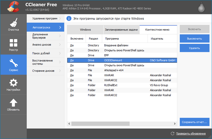This screenshot has height=139, width=212.
Task: Select Folder row WinRAR32
Action: coord(122,95)
